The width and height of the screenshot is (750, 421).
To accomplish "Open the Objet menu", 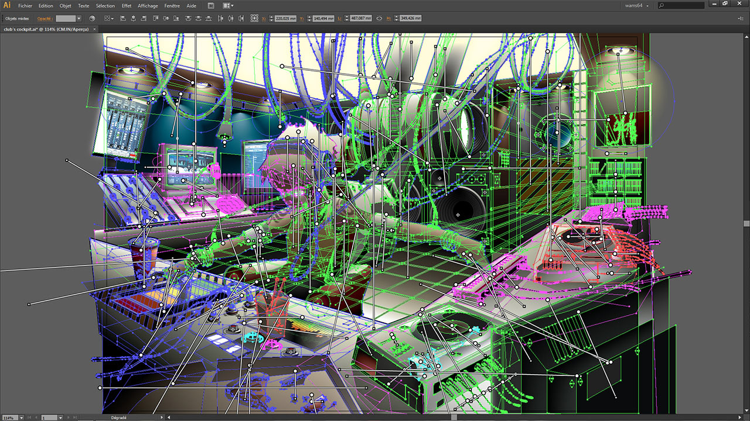I will (x=65, y=6).
